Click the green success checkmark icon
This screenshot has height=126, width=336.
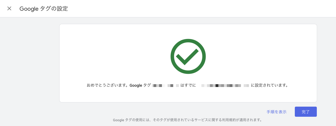(x=188, y=56)
